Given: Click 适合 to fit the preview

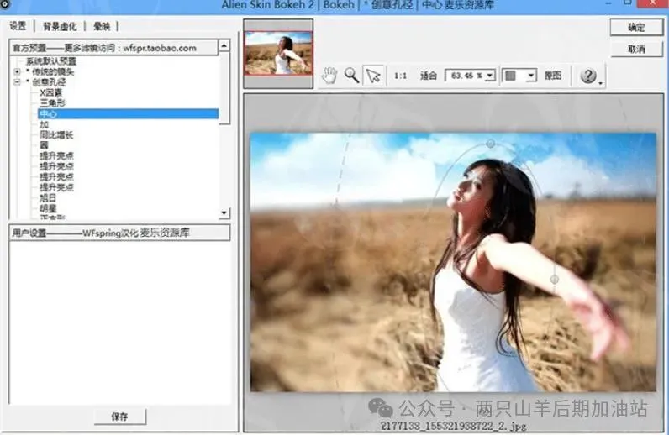Looking at the screenshot, I should [428, 76].
